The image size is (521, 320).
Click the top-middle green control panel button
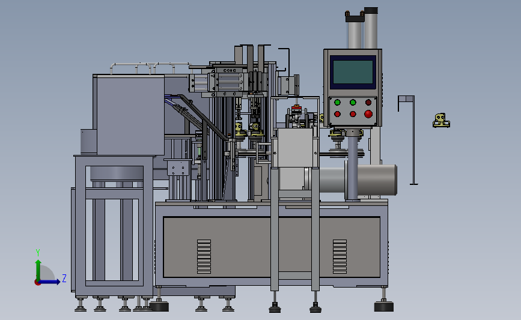353,102
